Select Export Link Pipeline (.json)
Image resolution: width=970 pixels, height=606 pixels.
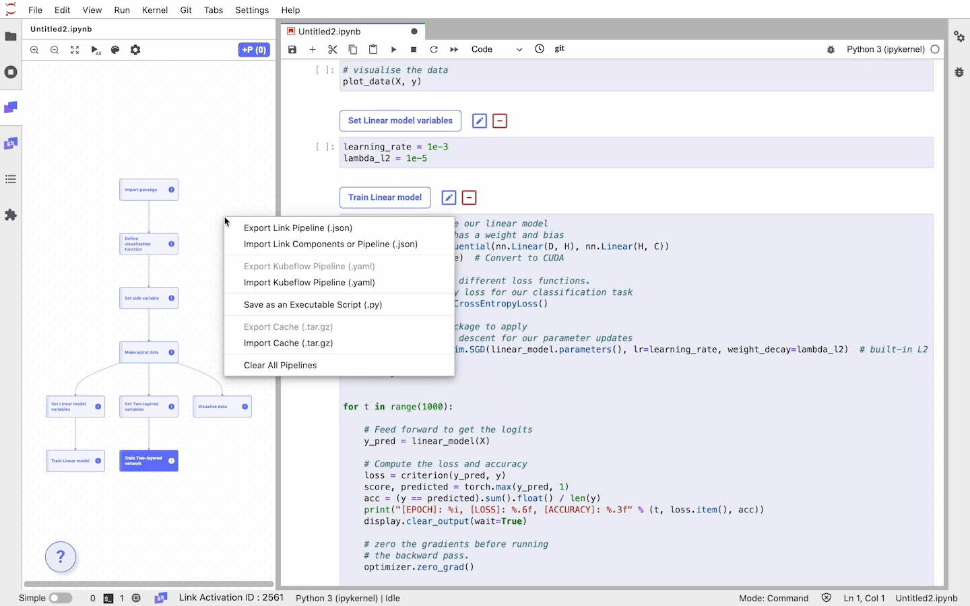coord(298,228)
